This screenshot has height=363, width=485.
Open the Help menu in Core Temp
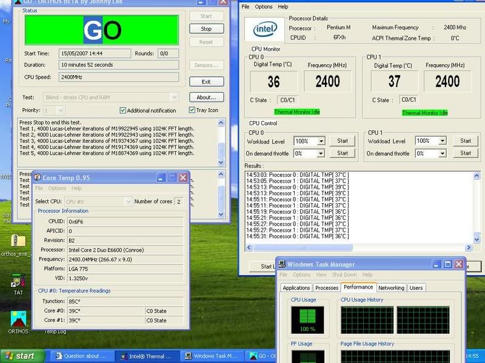click(76, 188)
